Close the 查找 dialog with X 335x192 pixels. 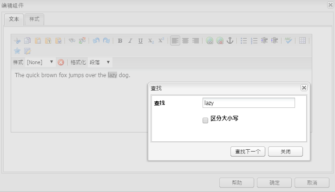click(304, 87)
